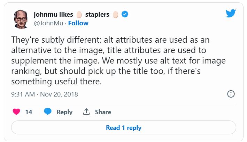Click the first egg emoji in the name

[79, 15]
